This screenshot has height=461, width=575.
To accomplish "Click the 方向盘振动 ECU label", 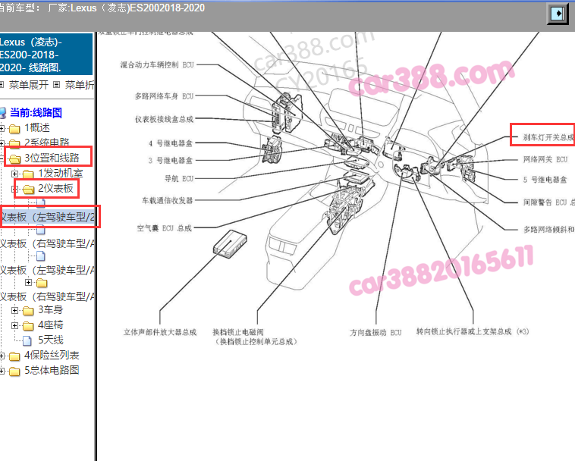I will pos(375,333).
